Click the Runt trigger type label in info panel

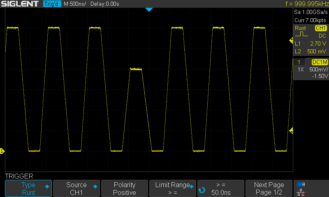[300, 28]
